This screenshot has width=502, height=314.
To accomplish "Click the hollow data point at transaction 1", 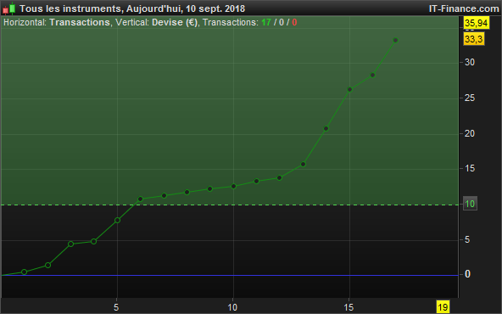I will coord(24,272).
